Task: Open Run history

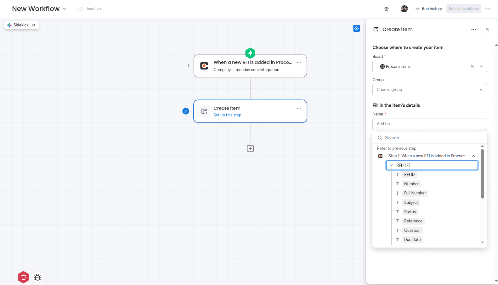Action: pyautogui.click(x=428, y=9)
